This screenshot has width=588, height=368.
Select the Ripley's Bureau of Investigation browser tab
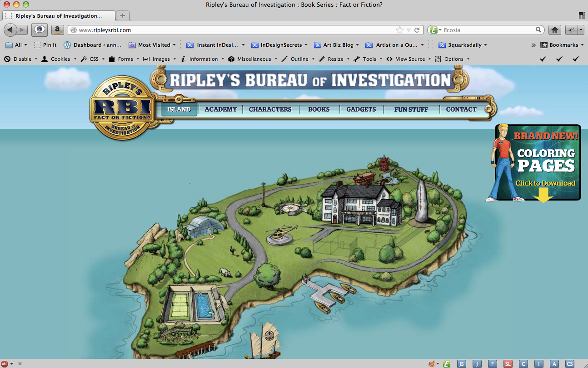(59, 16)
